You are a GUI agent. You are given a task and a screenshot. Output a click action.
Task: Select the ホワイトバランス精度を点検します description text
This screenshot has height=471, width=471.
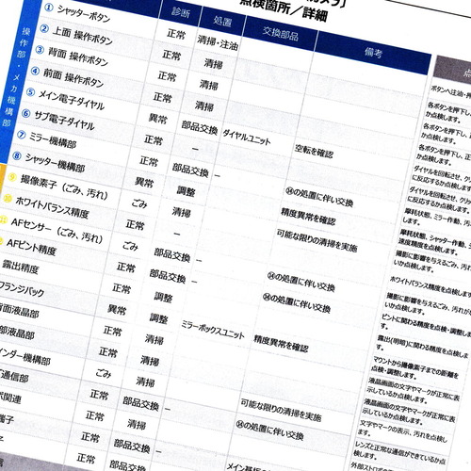[430, 286]
